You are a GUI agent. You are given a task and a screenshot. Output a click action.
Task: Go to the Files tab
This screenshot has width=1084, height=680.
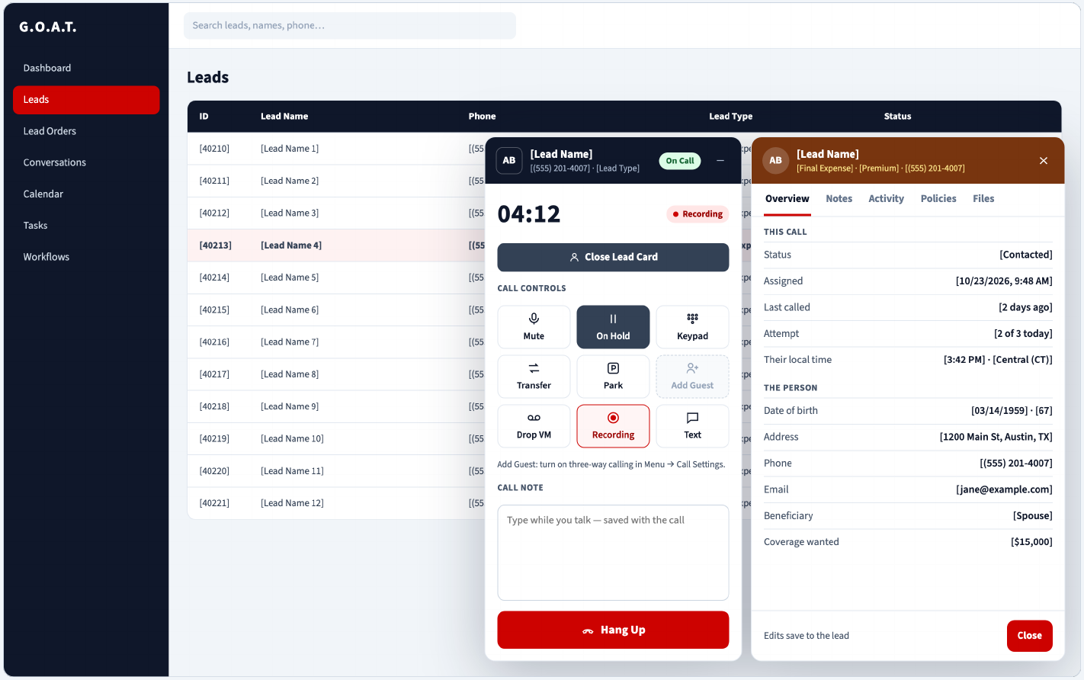[x=983, y=198]
